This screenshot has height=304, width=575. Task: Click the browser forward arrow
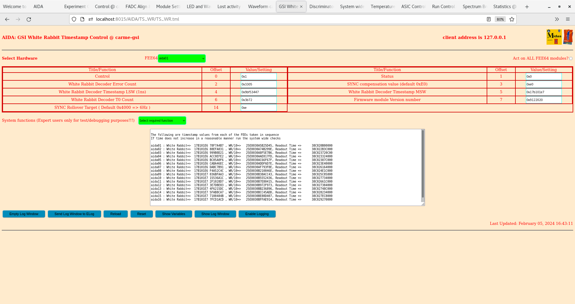(18, 19)
